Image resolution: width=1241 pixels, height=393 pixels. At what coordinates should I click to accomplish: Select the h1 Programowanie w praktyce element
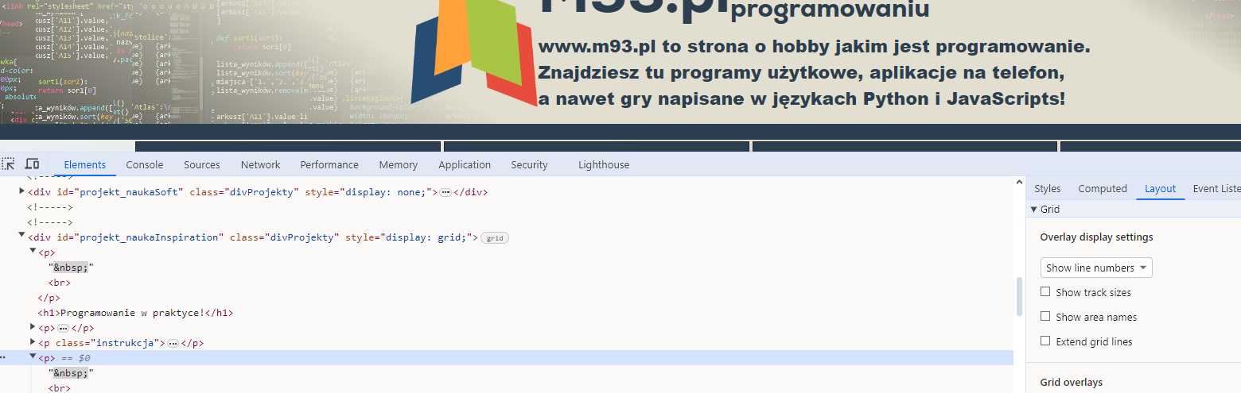[x=135, y=313]
